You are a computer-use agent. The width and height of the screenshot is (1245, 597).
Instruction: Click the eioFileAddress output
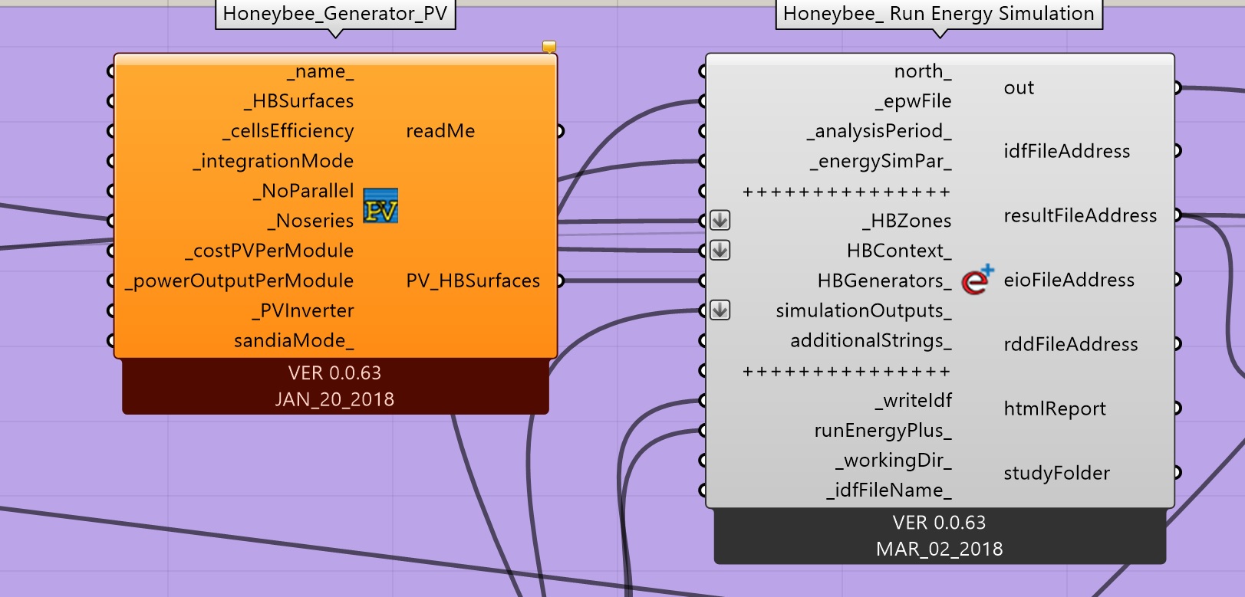1069,280
